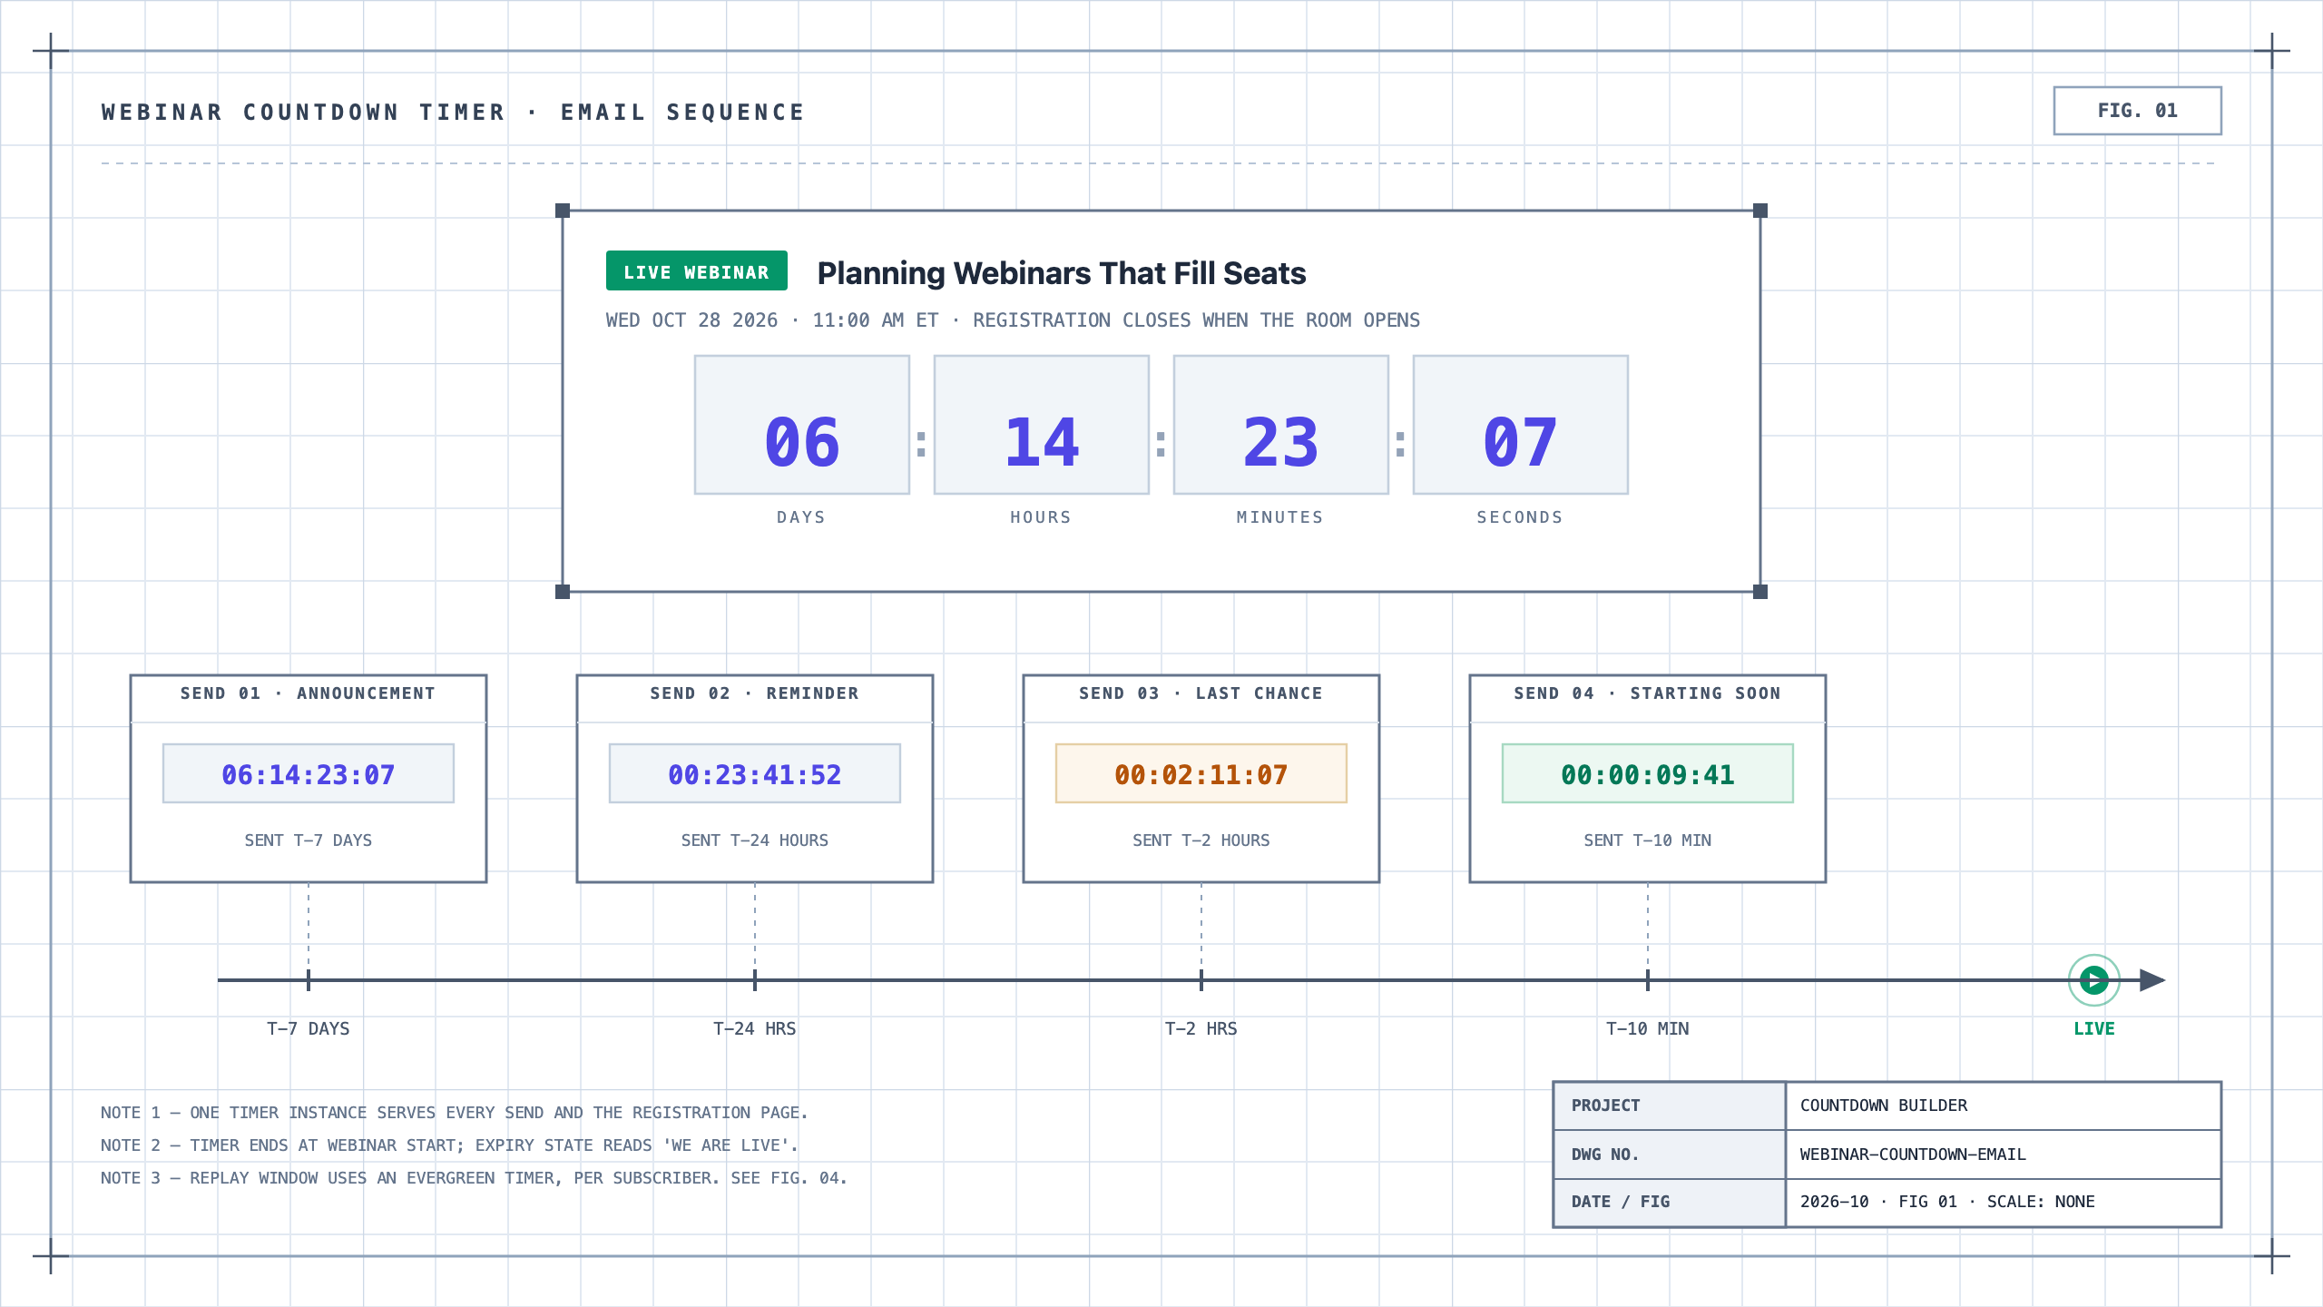
Task: Click the 07 seconds countdown tile
Action: pyautogui.click(x=1521, y=425)
